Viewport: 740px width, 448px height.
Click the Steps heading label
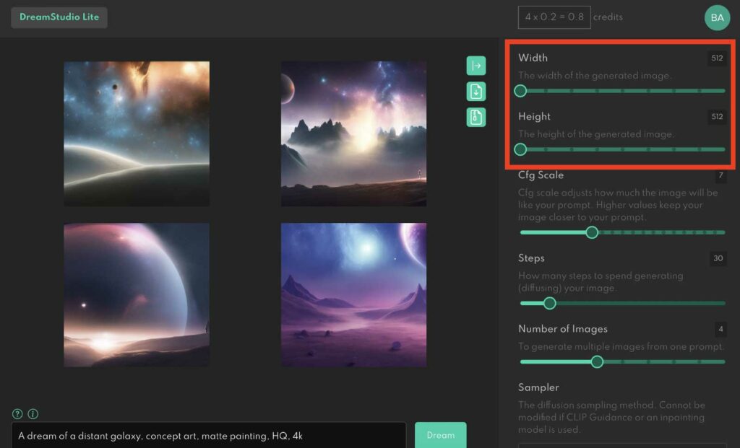[531, 258]
